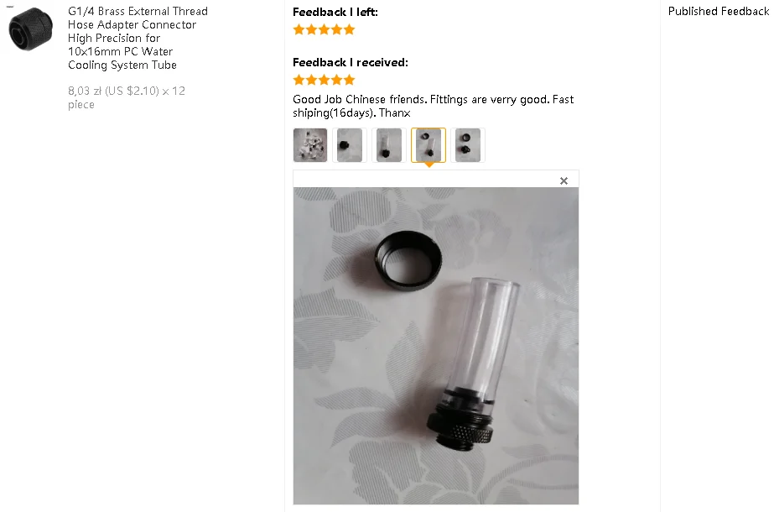
Task: Click fifth star under Feedback I left
Action: click(x=349, y=29)
